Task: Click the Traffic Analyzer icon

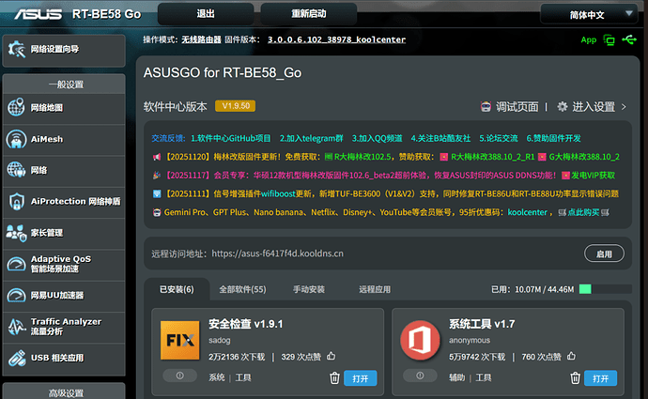Action: tap(17, 327)
